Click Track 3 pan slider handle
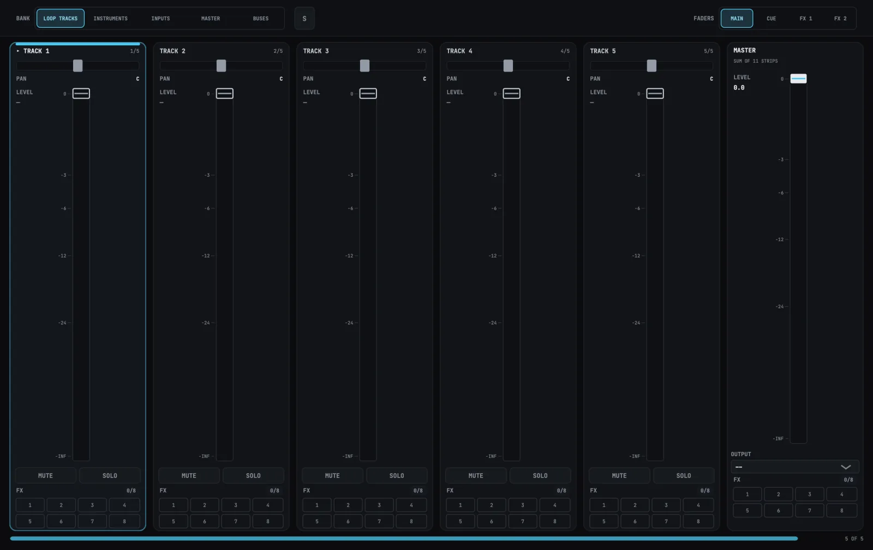This screenshot has height=550, width=873. click(365, 66)
